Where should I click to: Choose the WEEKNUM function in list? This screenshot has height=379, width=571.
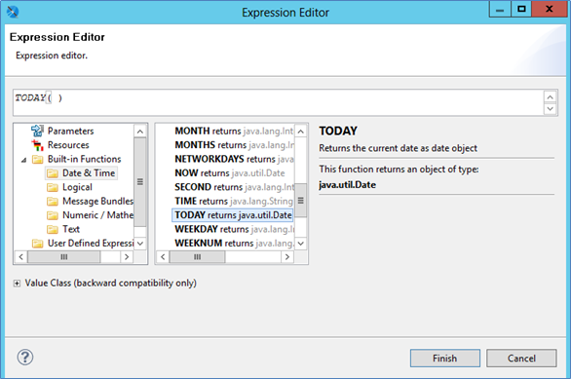[234, 244]
